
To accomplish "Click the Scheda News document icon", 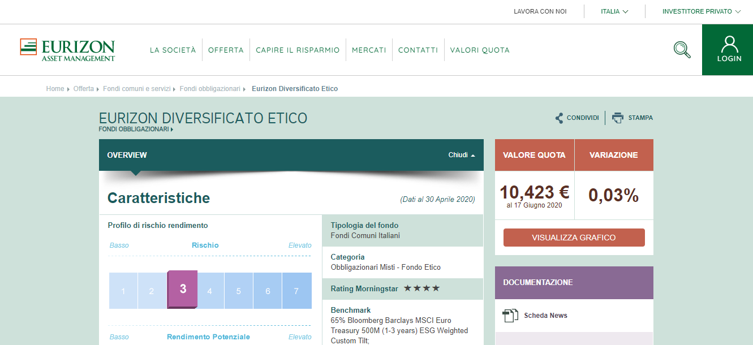I will [510, 316].
